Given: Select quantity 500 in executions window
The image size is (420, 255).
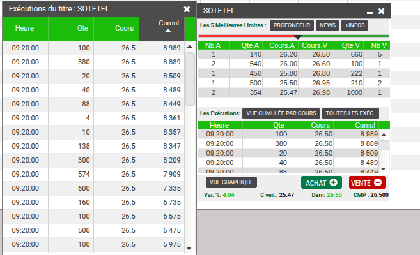Looking at the screenshot, I should coord(84,230).
